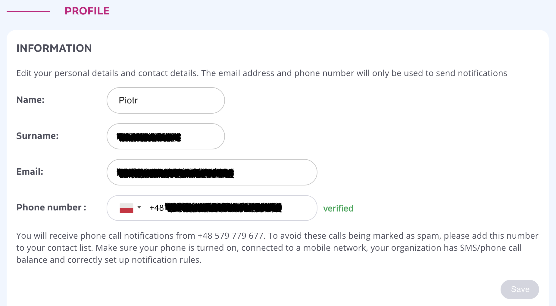
Task: Open the country code dropdown arrow
Action: [139, 207]
